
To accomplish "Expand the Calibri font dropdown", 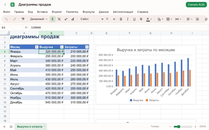I will click(92, 19).
